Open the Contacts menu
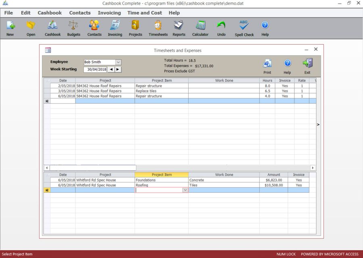This screenshot has height=258, width=363. 80,13
